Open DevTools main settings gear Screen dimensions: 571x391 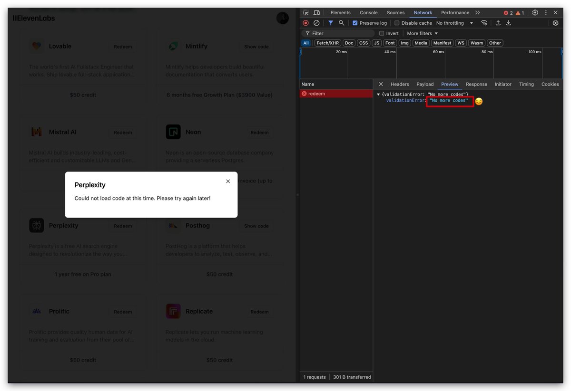(535, 13)
